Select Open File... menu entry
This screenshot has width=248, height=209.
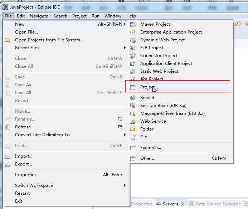click(65, 32)
